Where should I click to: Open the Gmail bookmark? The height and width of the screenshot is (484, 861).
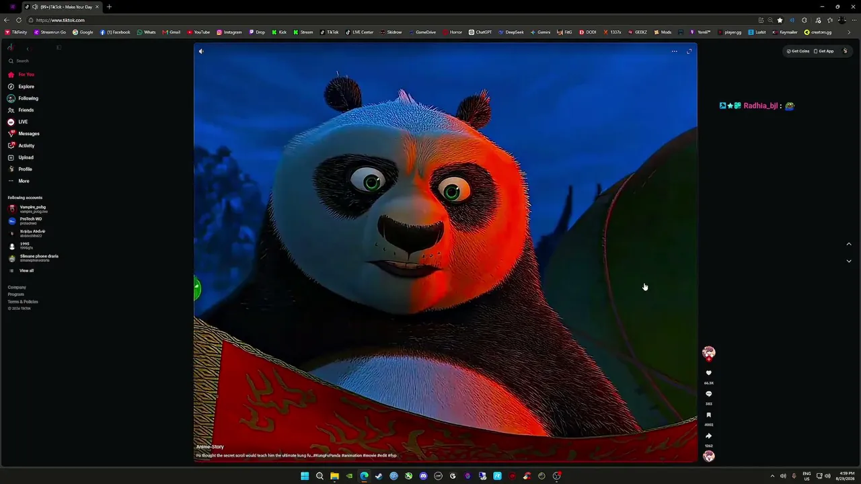coord(171,32)
